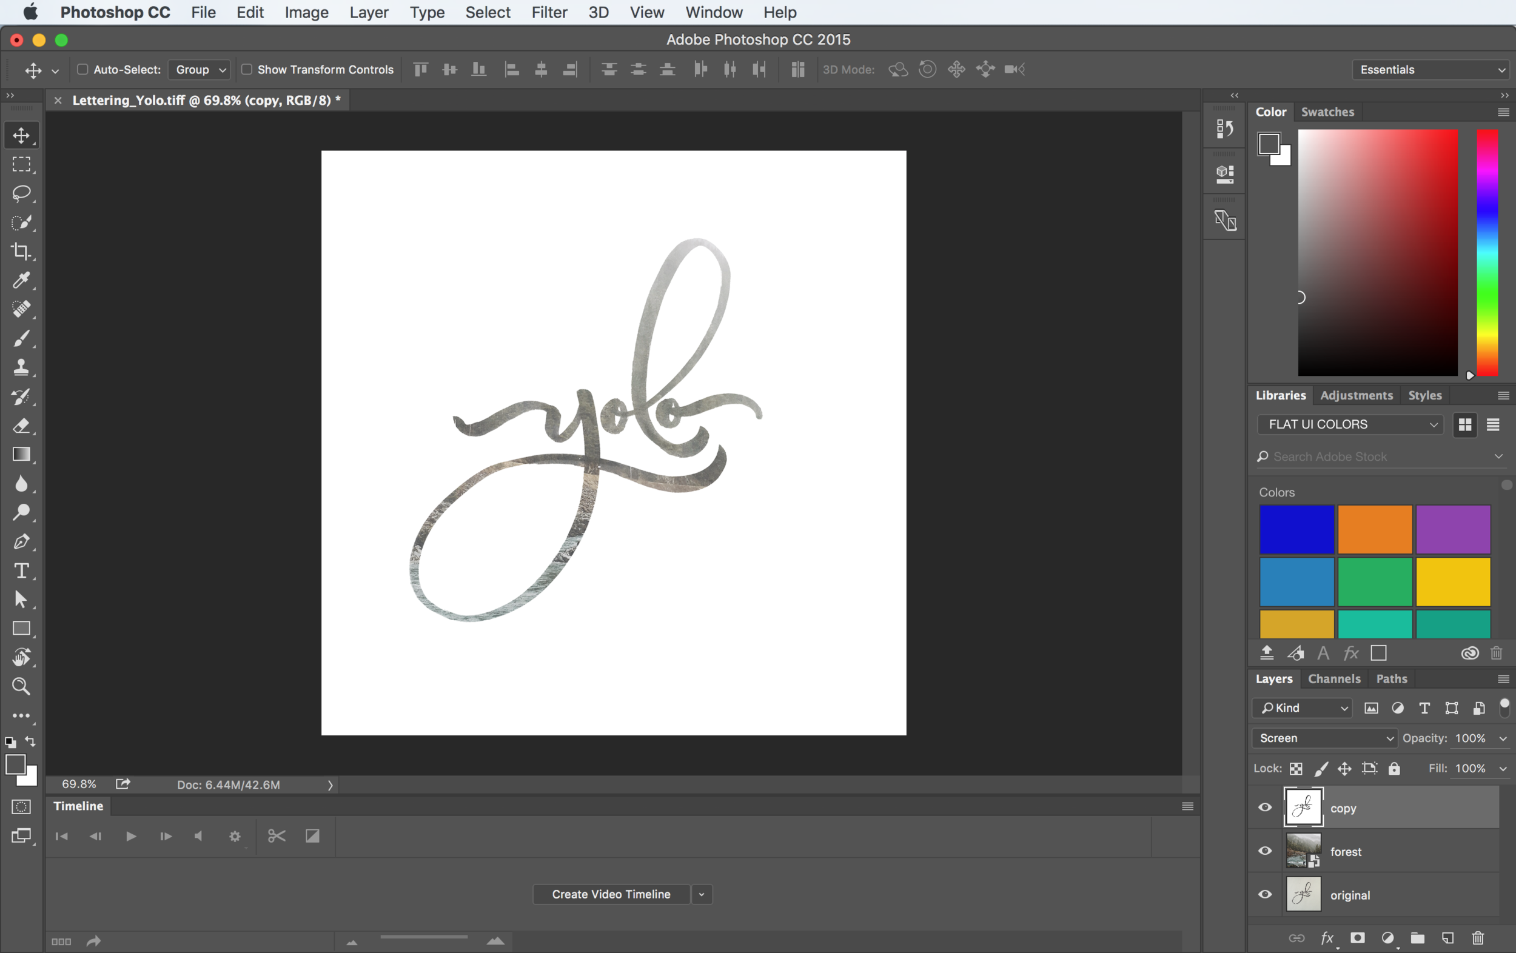This screenshot has height=953, width=1516.
Task: Enable Show Transform Controls
Action: (247, 70)
